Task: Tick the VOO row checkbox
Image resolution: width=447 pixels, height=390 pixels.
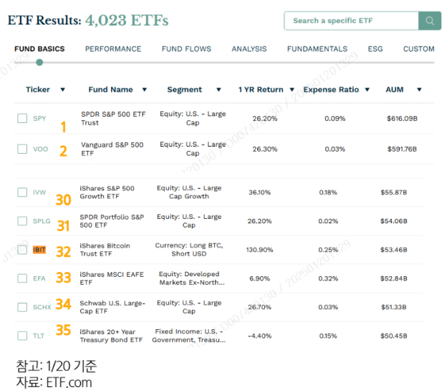Action: point(22,149)
